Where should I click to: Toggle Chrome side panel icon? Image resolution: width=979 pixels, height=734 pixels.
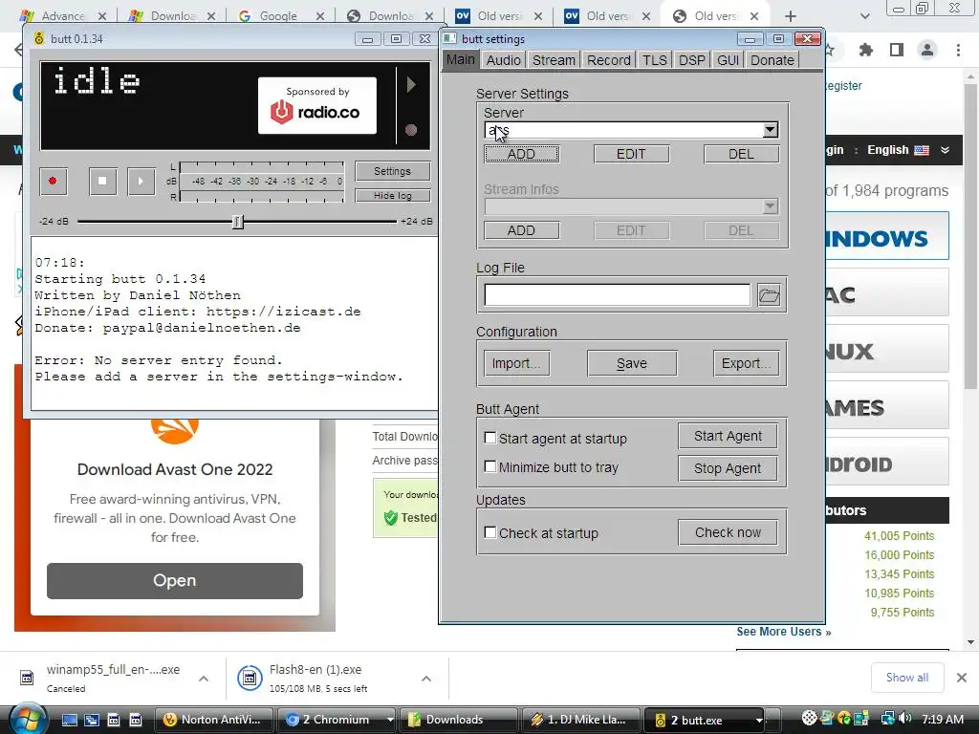897,50
